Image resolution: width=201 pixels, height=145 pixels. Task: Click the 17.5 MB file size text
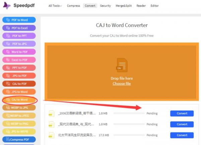click(x=104, y=135)
